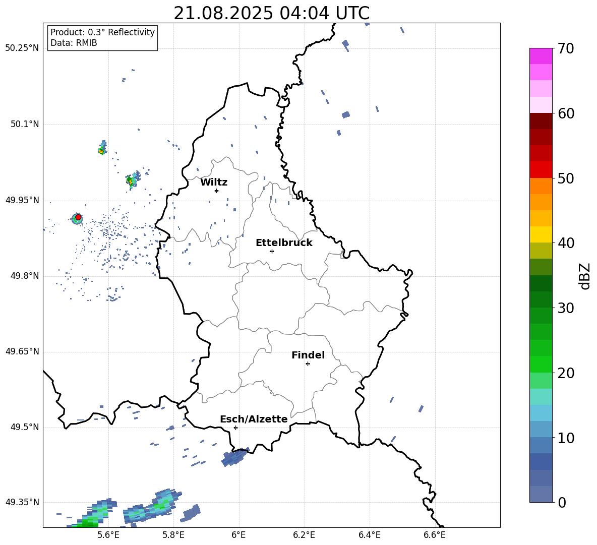Click the 5.6°E longitude label
Viewport: 597px width, 545px height.
tap(108, 535)
